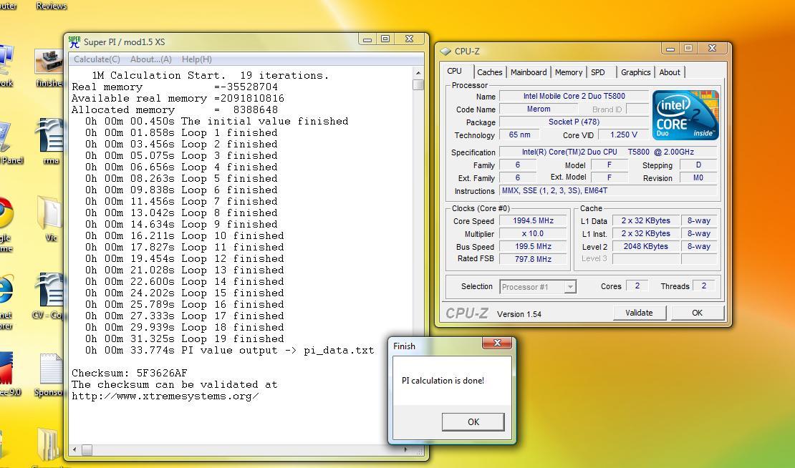Click Super PI horizontal scrollbar right arrow
795x468 pixels.
click(x=405, y=449)
